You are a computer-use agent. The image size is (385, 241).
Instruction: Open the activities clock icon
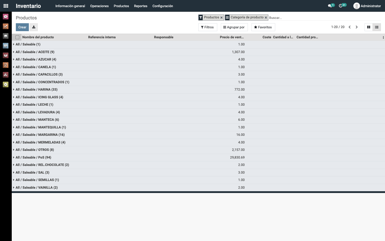[342, 6]
